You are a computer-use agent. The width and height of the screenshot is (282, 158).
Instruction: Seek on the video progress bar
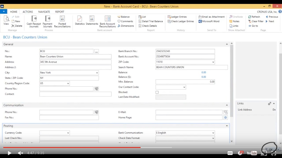pos(141,147)
